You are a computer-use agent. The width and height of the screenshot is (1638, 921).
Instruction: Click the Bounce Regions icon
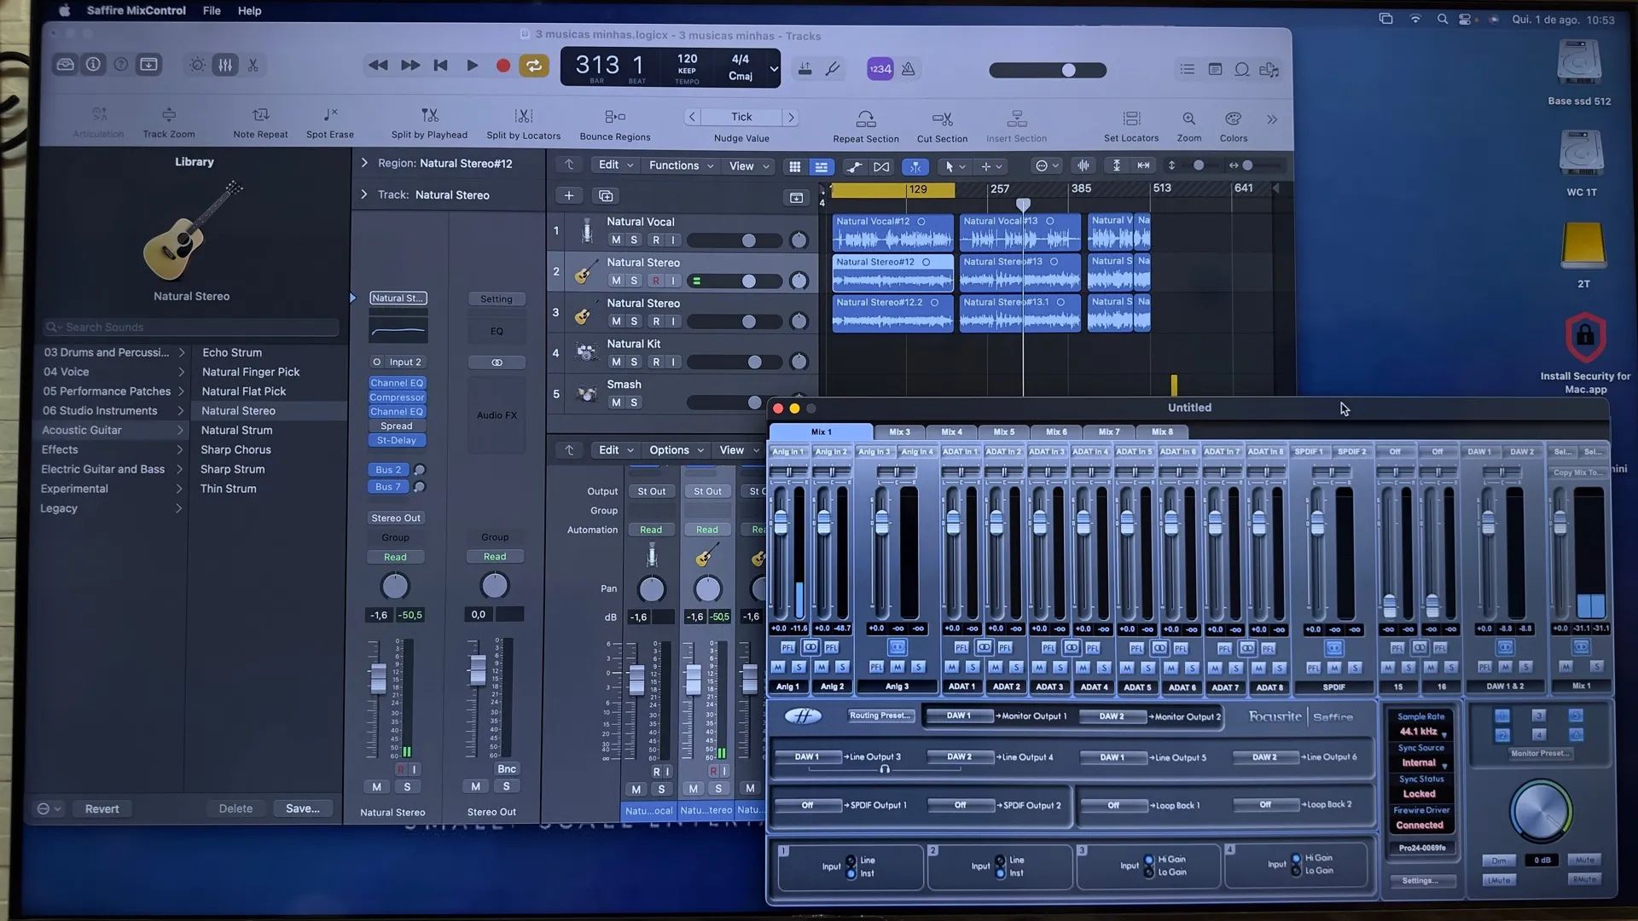(x=614, y=122)
